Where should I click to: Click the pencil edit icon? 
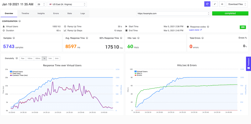point(215,4)
